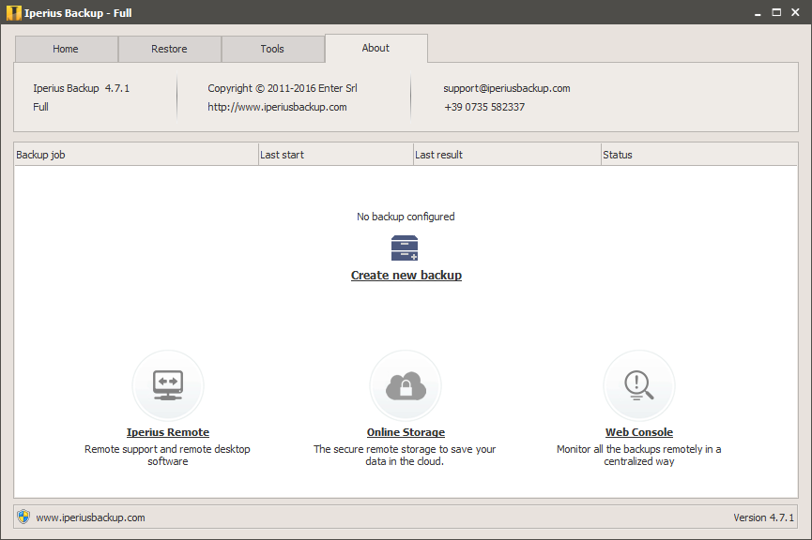The width and height of the screenshot is (812, 540).
Task: Click the Online Storage cloud lock icon
Action: [406, 385]
